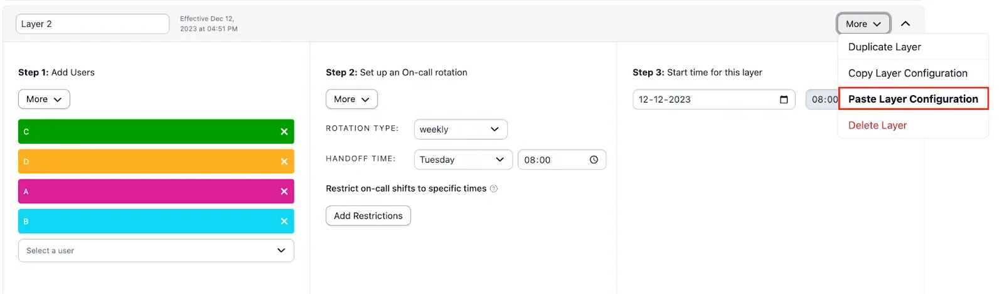Image resolution: width=1004 pixels, height=294 pixels.
Task: Open the More menu under Step 2
Action: [x=351, y=99]
